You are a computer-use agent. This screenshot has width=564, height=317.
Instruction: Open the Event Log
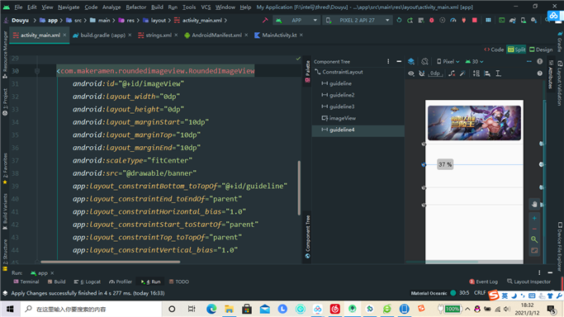pyautogui.click(x=484, y=282)
